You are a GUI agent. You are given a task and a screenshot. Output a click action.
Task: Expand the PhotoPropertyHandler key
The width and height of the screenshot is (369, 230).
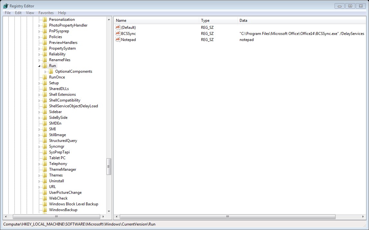click(x=39, y=26)
